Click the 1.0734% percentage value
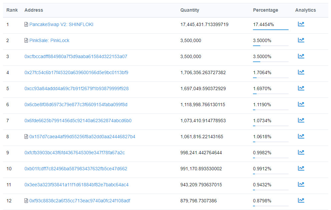 point(262,121)
